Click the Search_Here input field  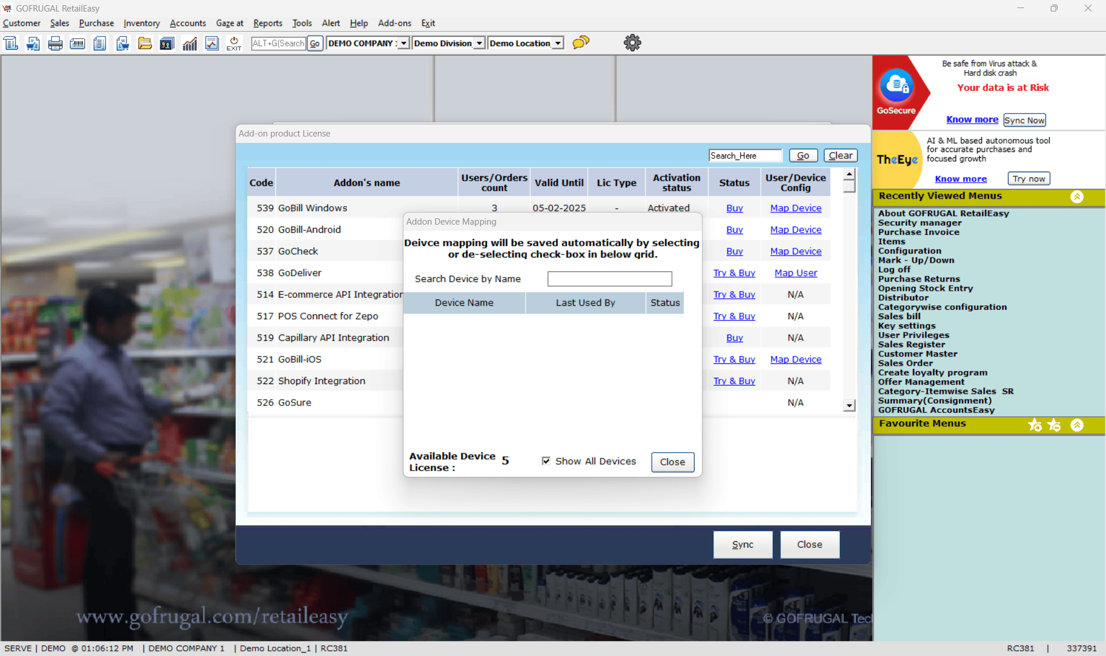pyautogui.click(x=745, y=156)
